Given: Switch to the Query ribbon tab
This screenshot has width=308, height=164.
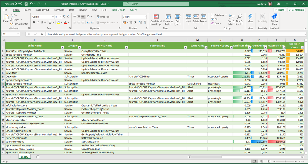Looking at the screenshot, I should (x=133, y=10).
